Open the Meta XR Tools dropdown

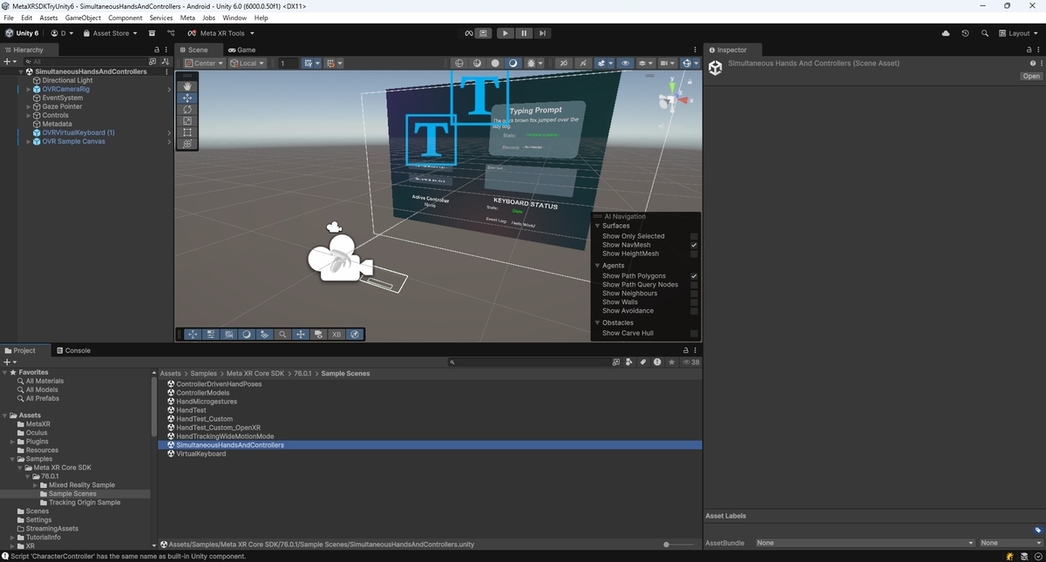222,33
